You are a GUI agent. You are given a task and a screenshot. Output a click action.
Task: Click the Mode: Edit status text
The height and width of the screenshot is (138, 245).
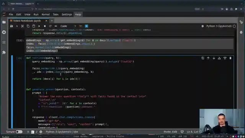point(170,132)
